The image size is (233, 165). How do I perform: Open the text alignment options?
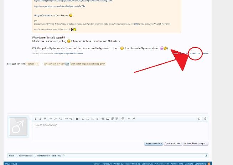pos(77,119)
